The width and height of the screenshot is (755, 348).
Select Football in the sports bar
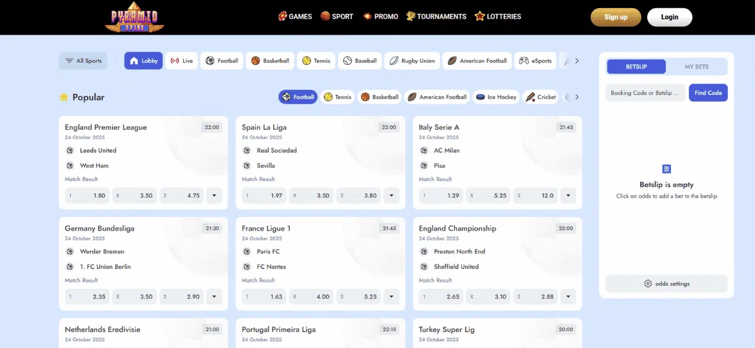[222, 61]
